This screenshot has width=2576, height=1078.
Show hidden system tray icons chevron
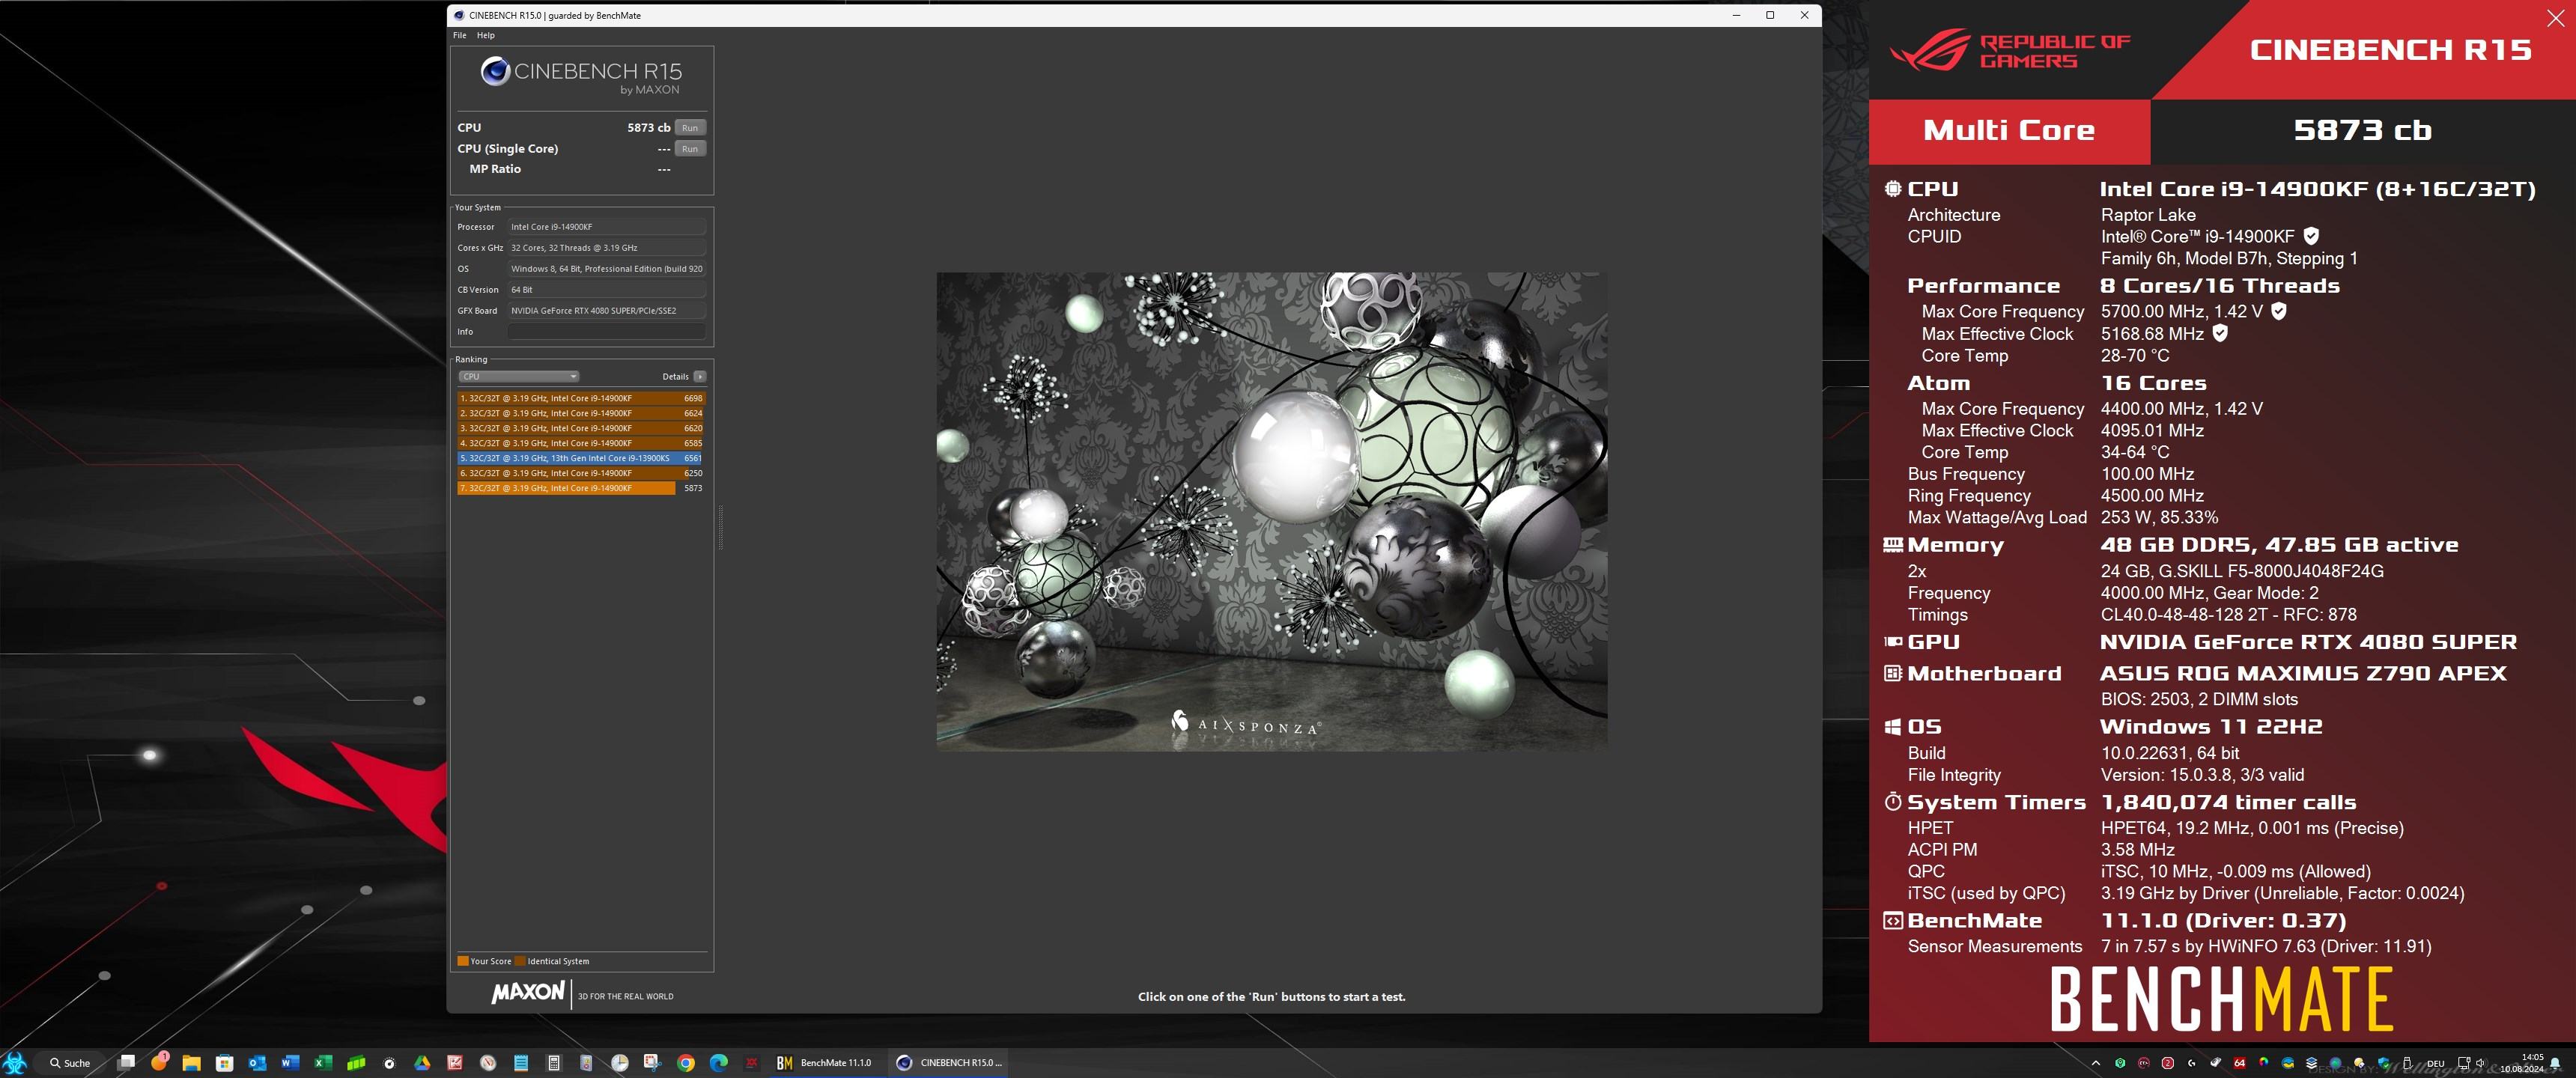[x=2096, y=1063]
